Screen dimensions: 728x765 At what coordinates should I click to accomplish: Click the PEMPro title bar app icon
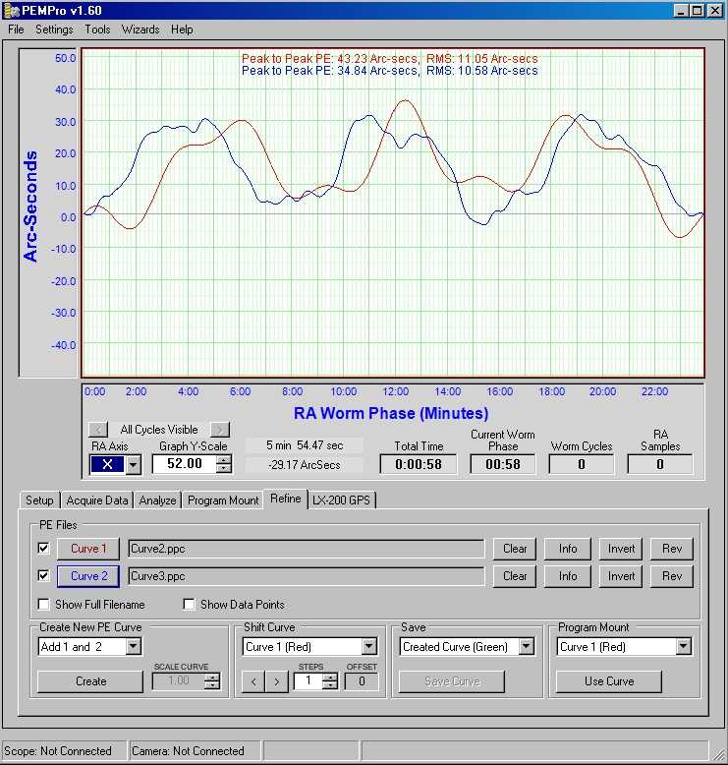pyautogui.click(x=11, y=10)
